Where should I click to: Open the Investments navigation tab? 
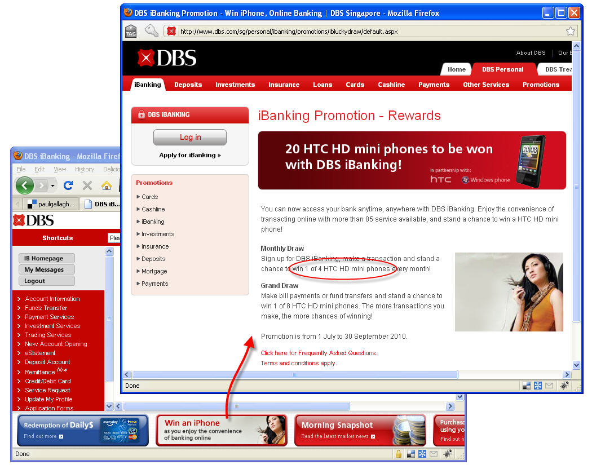(x=235, y=85)
